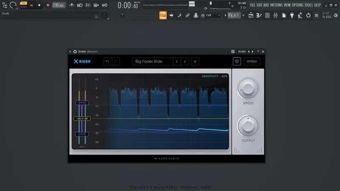Click the SPEED knob

(248, 89)
